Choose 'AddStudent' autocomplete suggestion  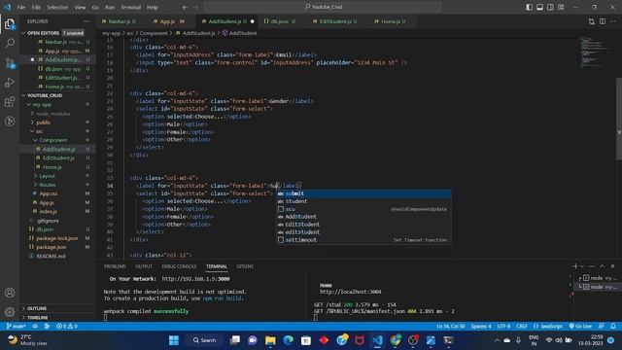pos(363,217)
